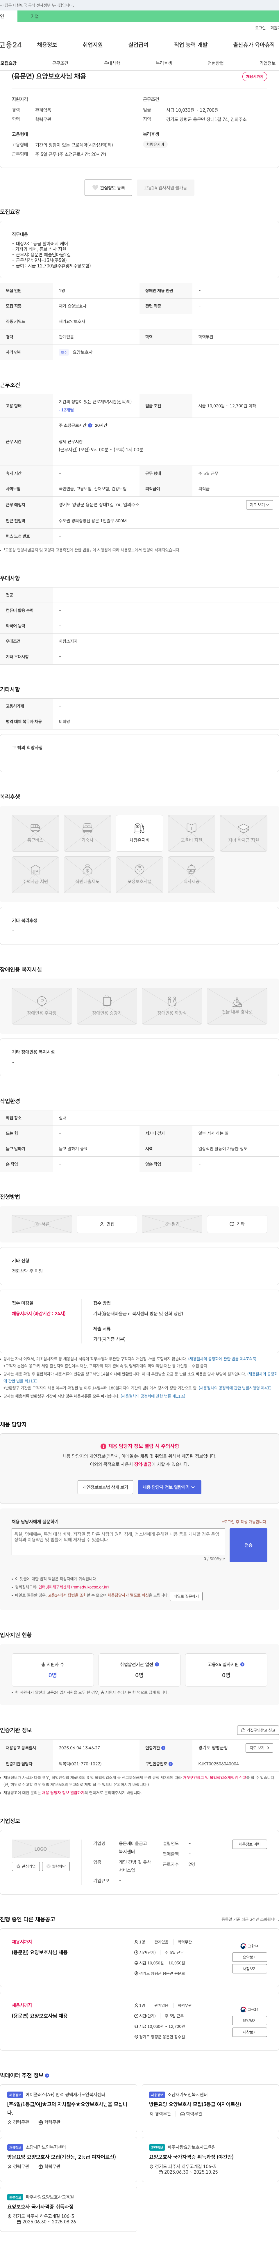Click the 고용24 logo

pos(10,45)
